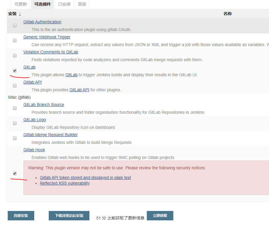Image resolution: width=269 pixels, height=226 pixels.
Task: Switch to the 可更新 tab
Action: [21, 4]
